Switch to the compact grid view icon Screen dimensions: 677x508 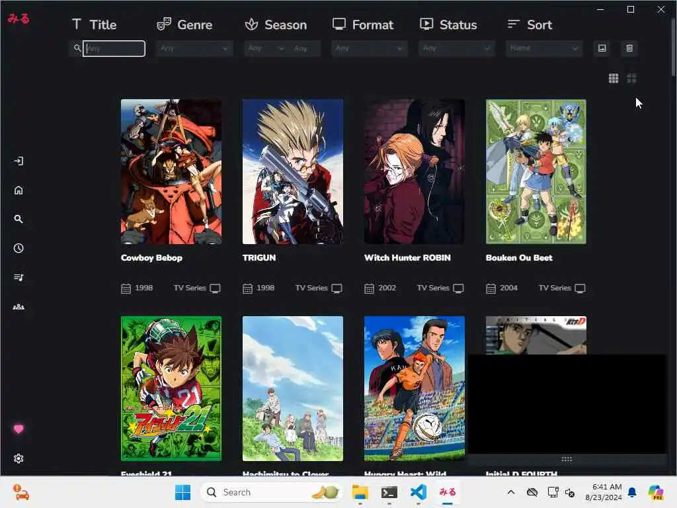click(614, 78)
